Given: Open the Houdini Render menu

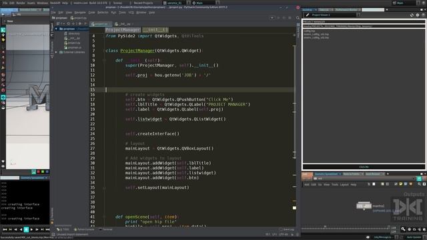Looking at the screenshot, I should 21,3.
